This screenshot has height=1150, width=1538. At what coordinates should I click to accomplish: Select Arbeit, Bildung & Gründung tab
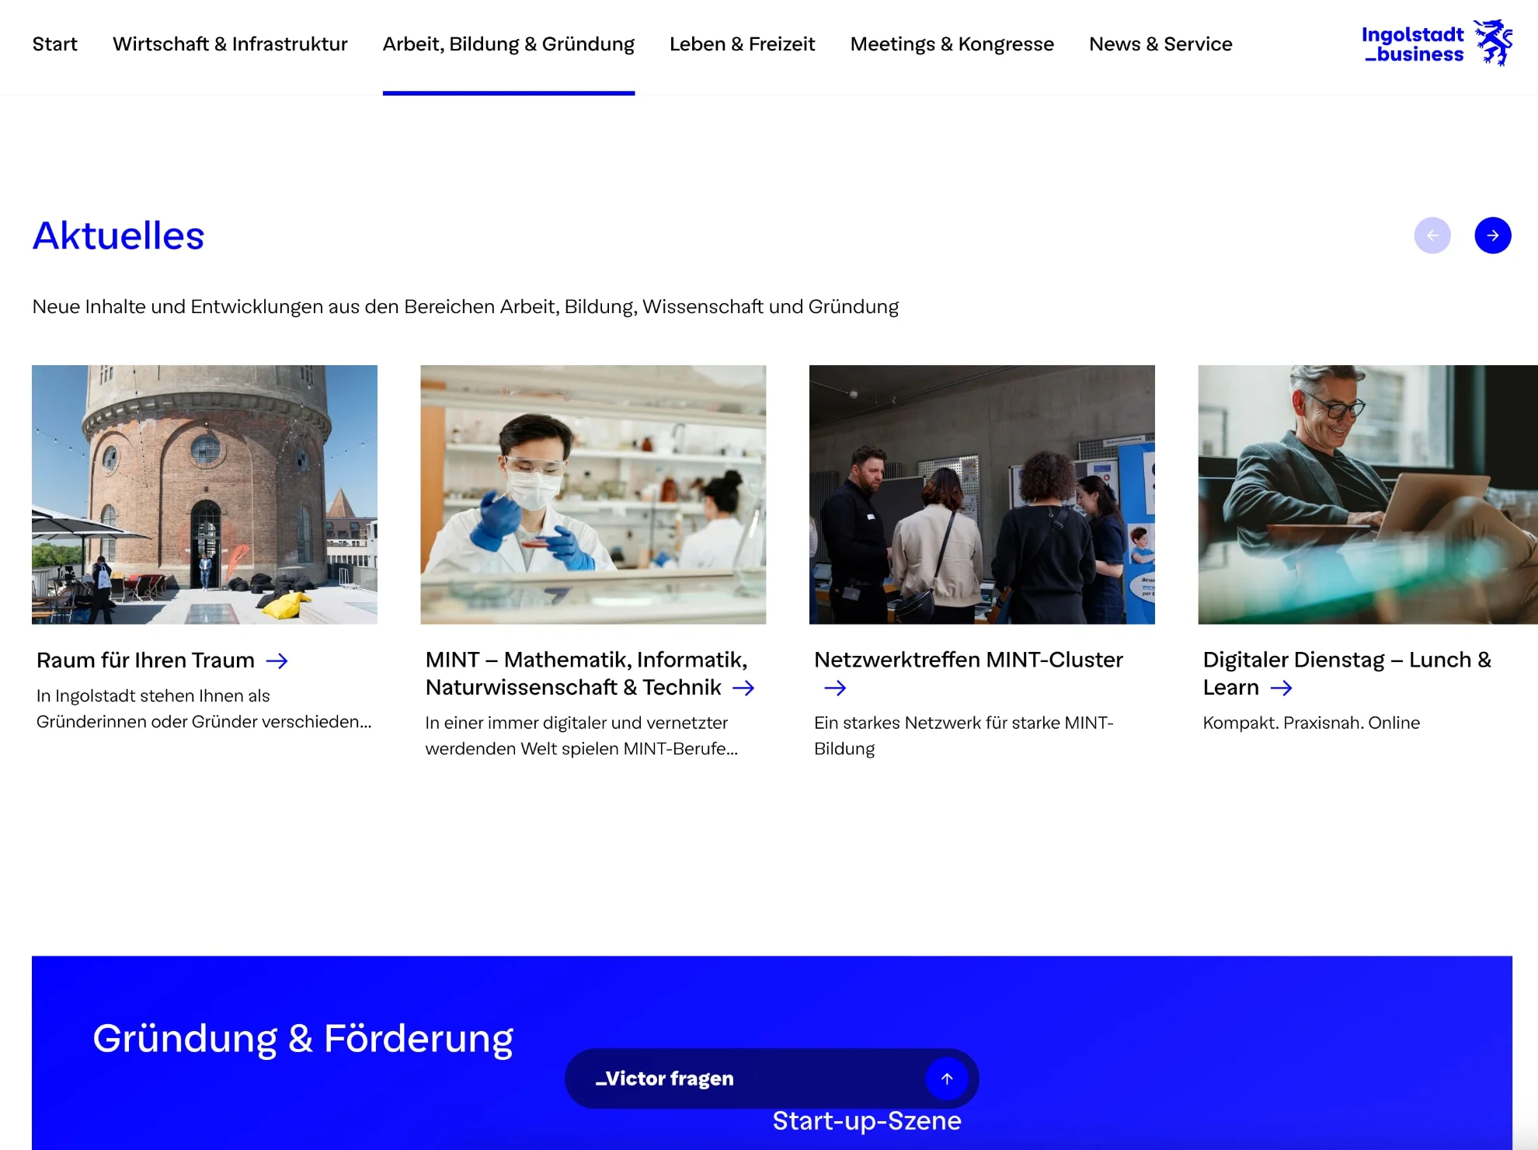click(508, 44)
